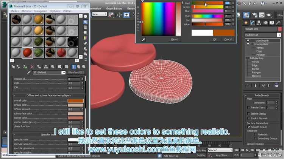The image size is (284, 159).
Task: Collapse the Editable Poly stack entry
Action: pos(247,59)
